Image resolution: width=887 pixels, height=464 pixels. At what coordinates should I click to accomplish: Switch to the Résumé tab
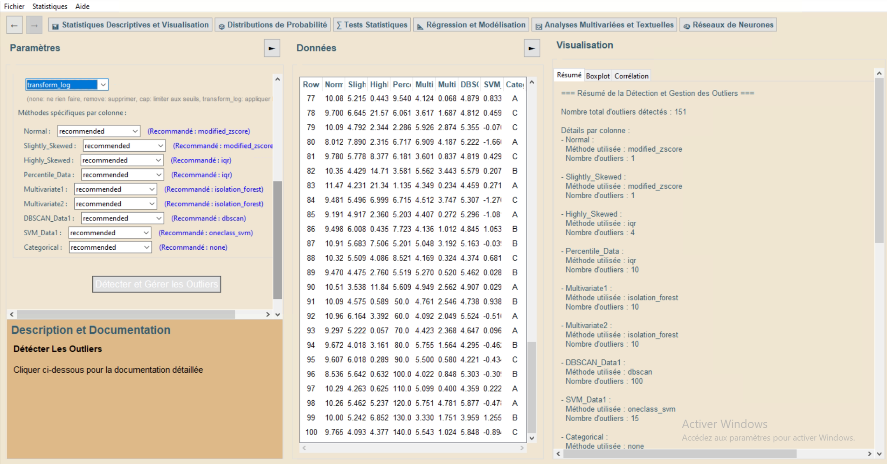pos(569,75)
